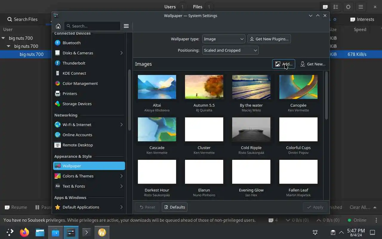
Task: Go to System Settings home page
Action: [x=58, y=26]
